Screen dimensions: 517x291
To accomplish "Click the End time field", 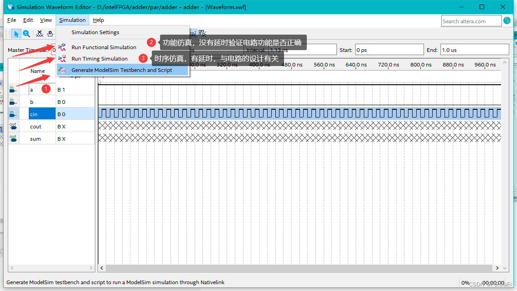I will pos(475,50).
